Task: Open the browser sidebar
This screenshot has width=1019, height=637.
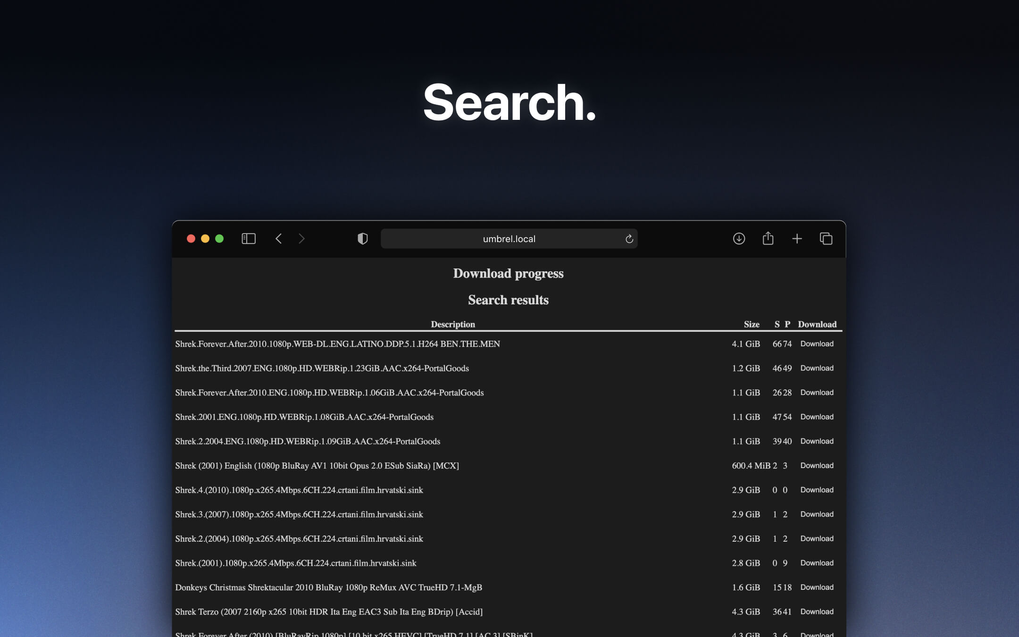Action: tap(248, 238)
